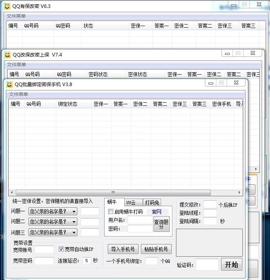Click the list's scroll-right arrow
Screen dimensions: 270x280
(x=239, y=192)
